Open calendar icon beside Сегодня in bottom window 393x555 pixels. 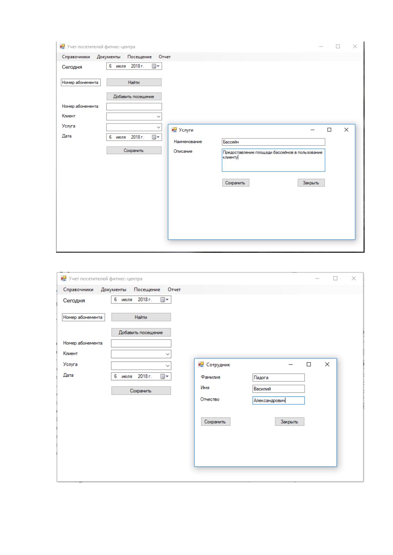[x=164, y=300]
